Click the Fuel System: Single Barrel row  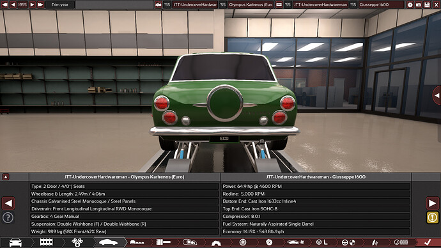click(316, 224)
